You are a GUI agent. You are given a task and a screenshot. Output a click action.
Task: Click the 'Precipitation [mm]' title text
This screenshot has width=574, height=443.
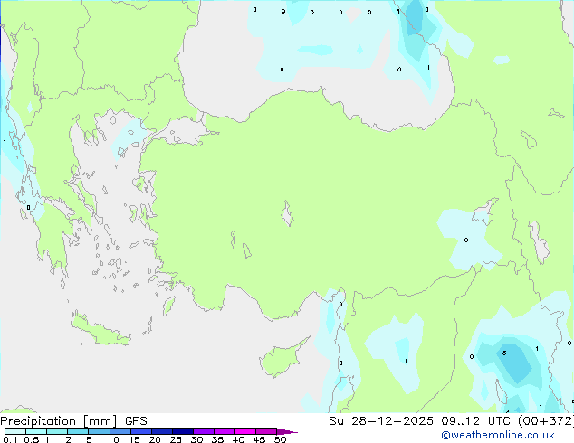(59, 421)
